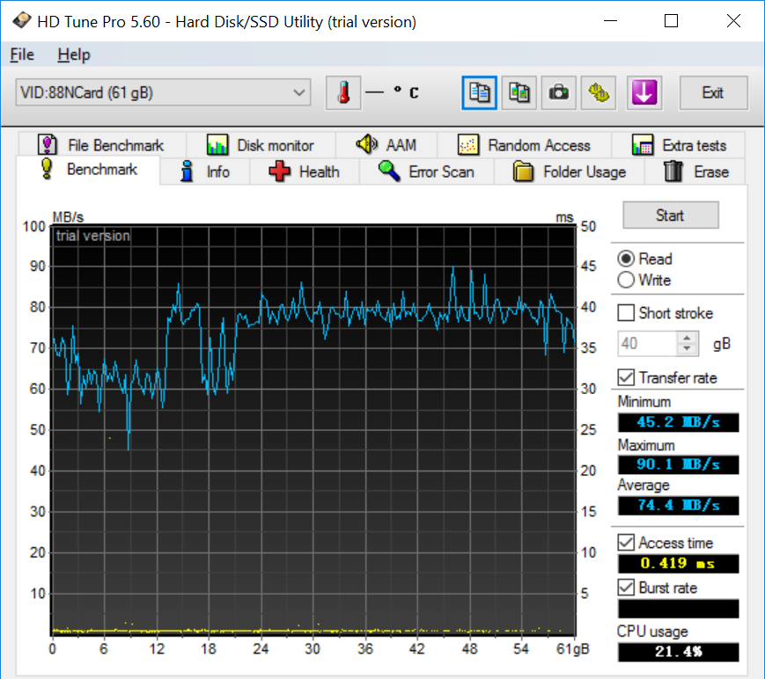Click the Exit button
Image resolution: width=765 pixels, height=679 pixels.
712,93
